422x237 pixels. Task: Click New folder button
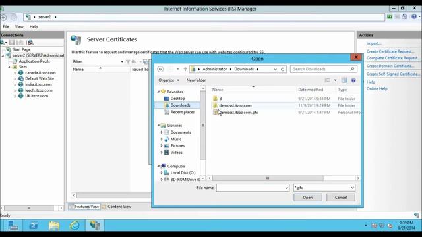click(196, 80)
